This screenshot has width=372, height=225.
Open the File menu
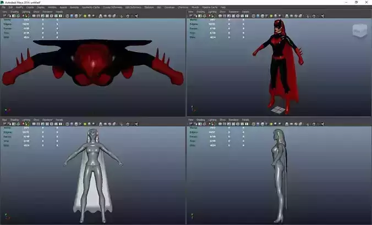click(x=3, y=7)
